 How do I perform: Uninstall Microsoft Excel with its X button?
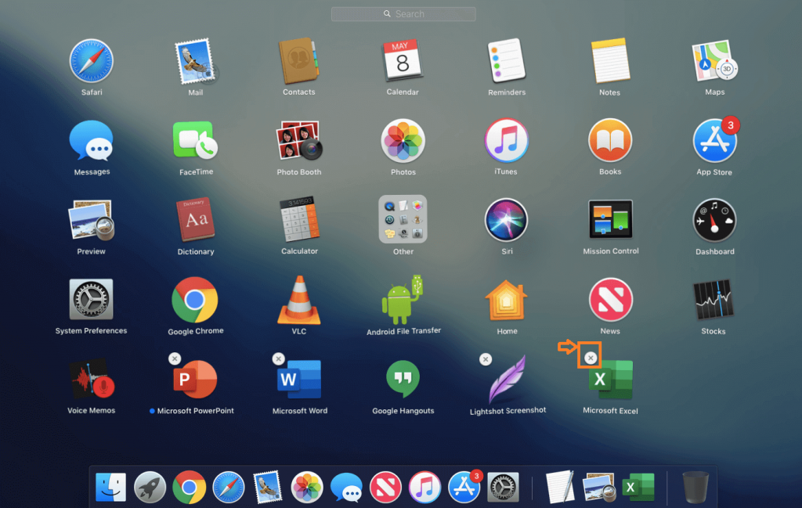(x=591, y=358)
